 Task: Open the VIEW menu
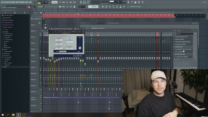[x=17, y=2]
